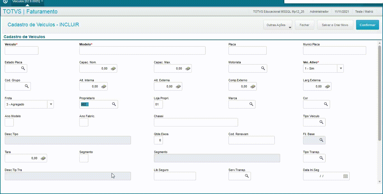Click Salvar e Criar Novo button
The image size is (383, 194).
coord(335,25)
